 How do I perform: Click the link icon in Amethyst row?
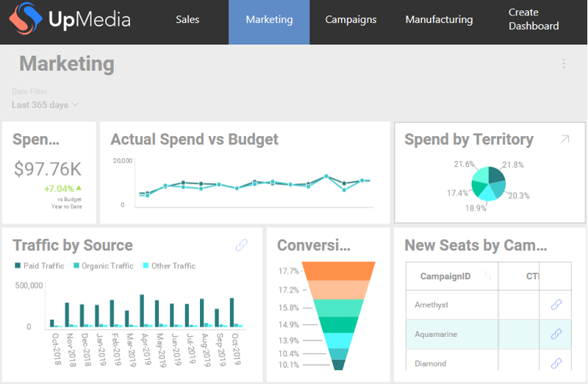(556, 305)
